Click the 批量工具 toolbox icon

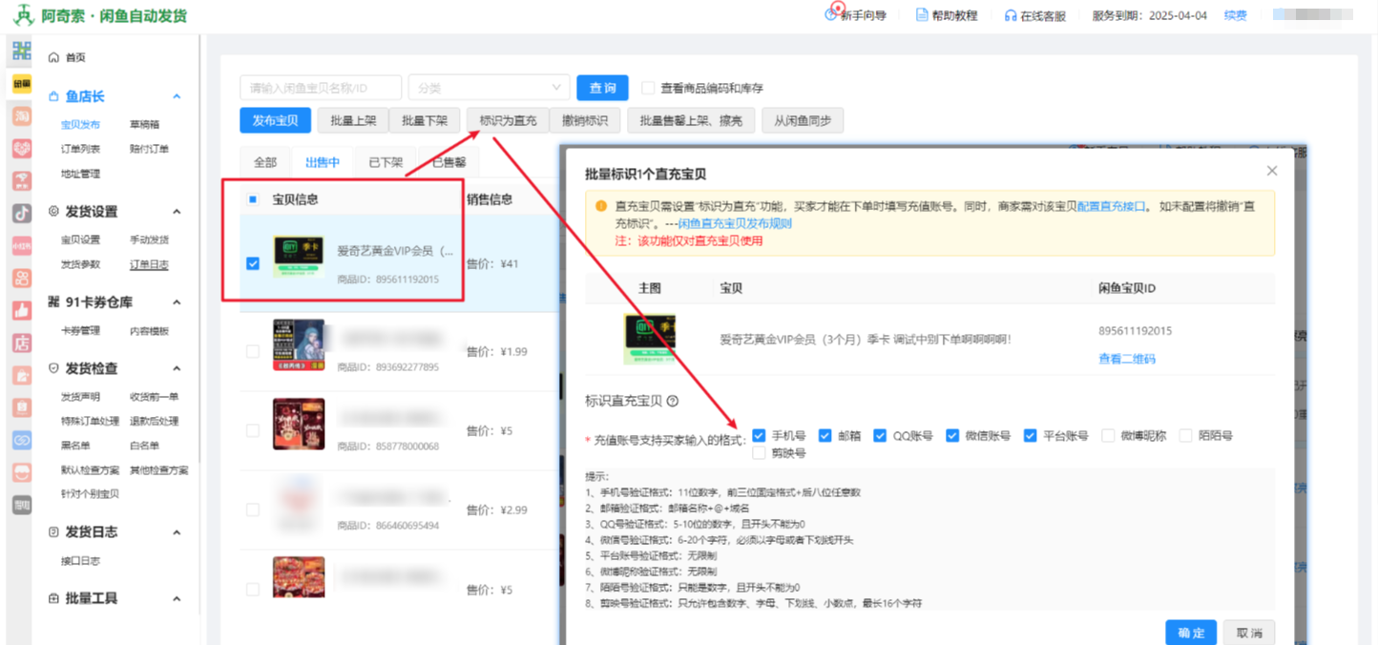53,598
